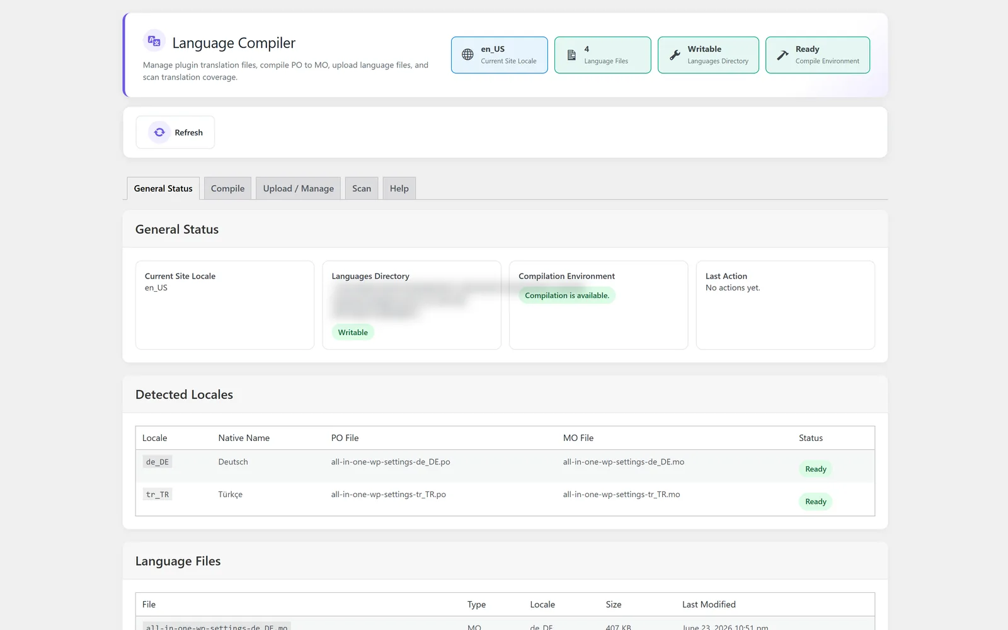Image resolution: width=1008 pixels, height=630 pixels.
Task: Open the General Status tab
Action: [163, 188]
